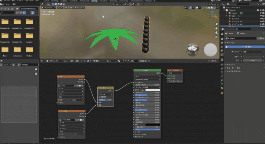The width and height of the screenshot is (265, 144).
Task: Click the Use Nodes button in World properties
Action: (245, 46)
